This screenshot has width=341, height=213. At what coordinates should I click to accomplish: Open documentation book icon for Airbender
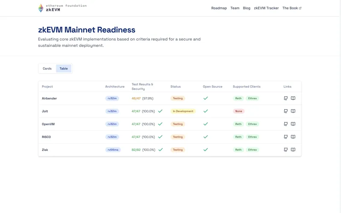[293, 98]
